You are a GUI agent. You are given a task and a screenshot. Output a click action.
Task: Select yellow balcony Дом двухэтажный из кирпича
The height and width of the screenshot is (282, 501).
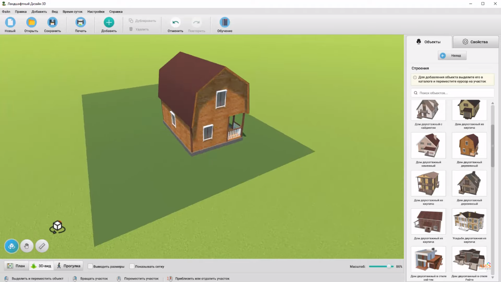click(x=428, y=183)
